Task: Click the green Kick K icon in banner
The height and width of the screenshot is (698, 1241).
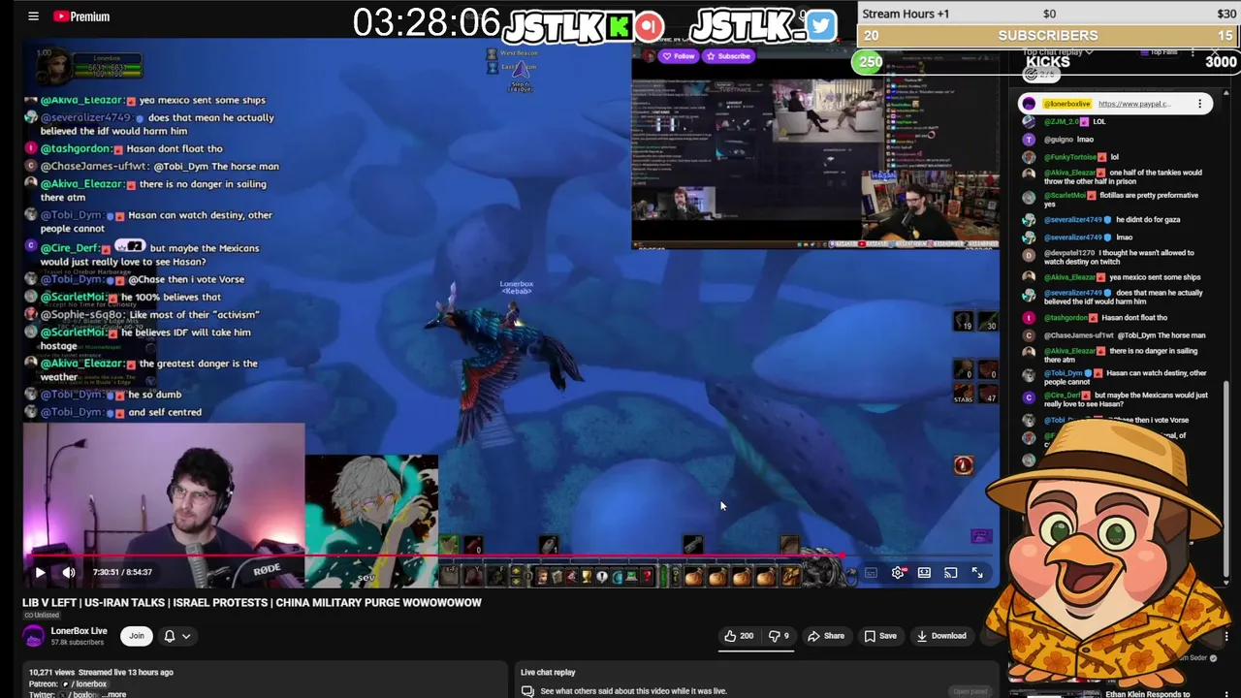Action: pyautogui.click(x=619, y=27)
